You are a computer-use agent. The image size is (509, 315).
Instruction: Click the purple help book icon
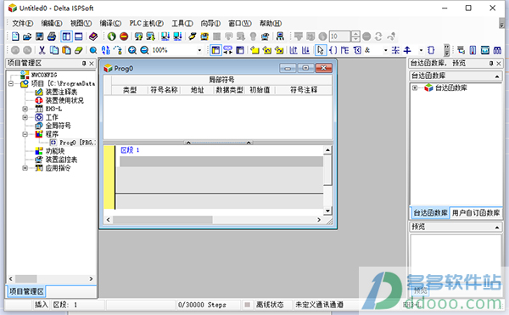(x=93, y=37)
